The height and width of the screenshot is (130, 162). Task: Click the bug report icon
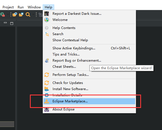pyautogui.click(x=47, y=61)
